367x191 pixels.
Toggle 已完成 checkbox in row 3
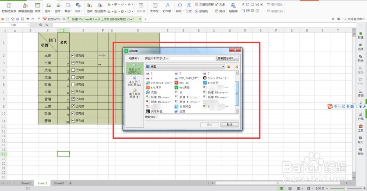click(x=73, y=63)
